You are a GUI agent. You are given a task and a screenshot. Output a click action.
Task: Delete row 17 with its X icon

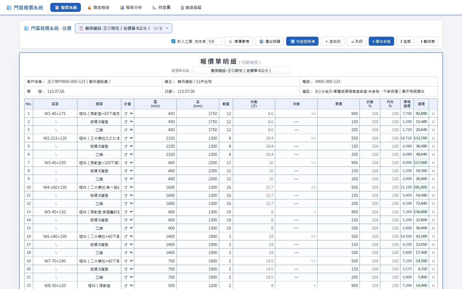[433, 244]
